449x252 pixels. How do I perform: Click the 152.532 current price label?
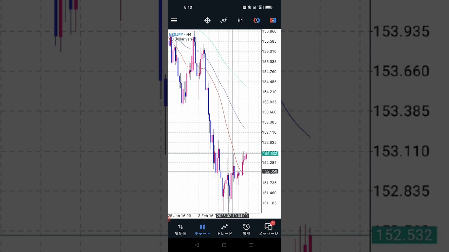coord(270,154)
